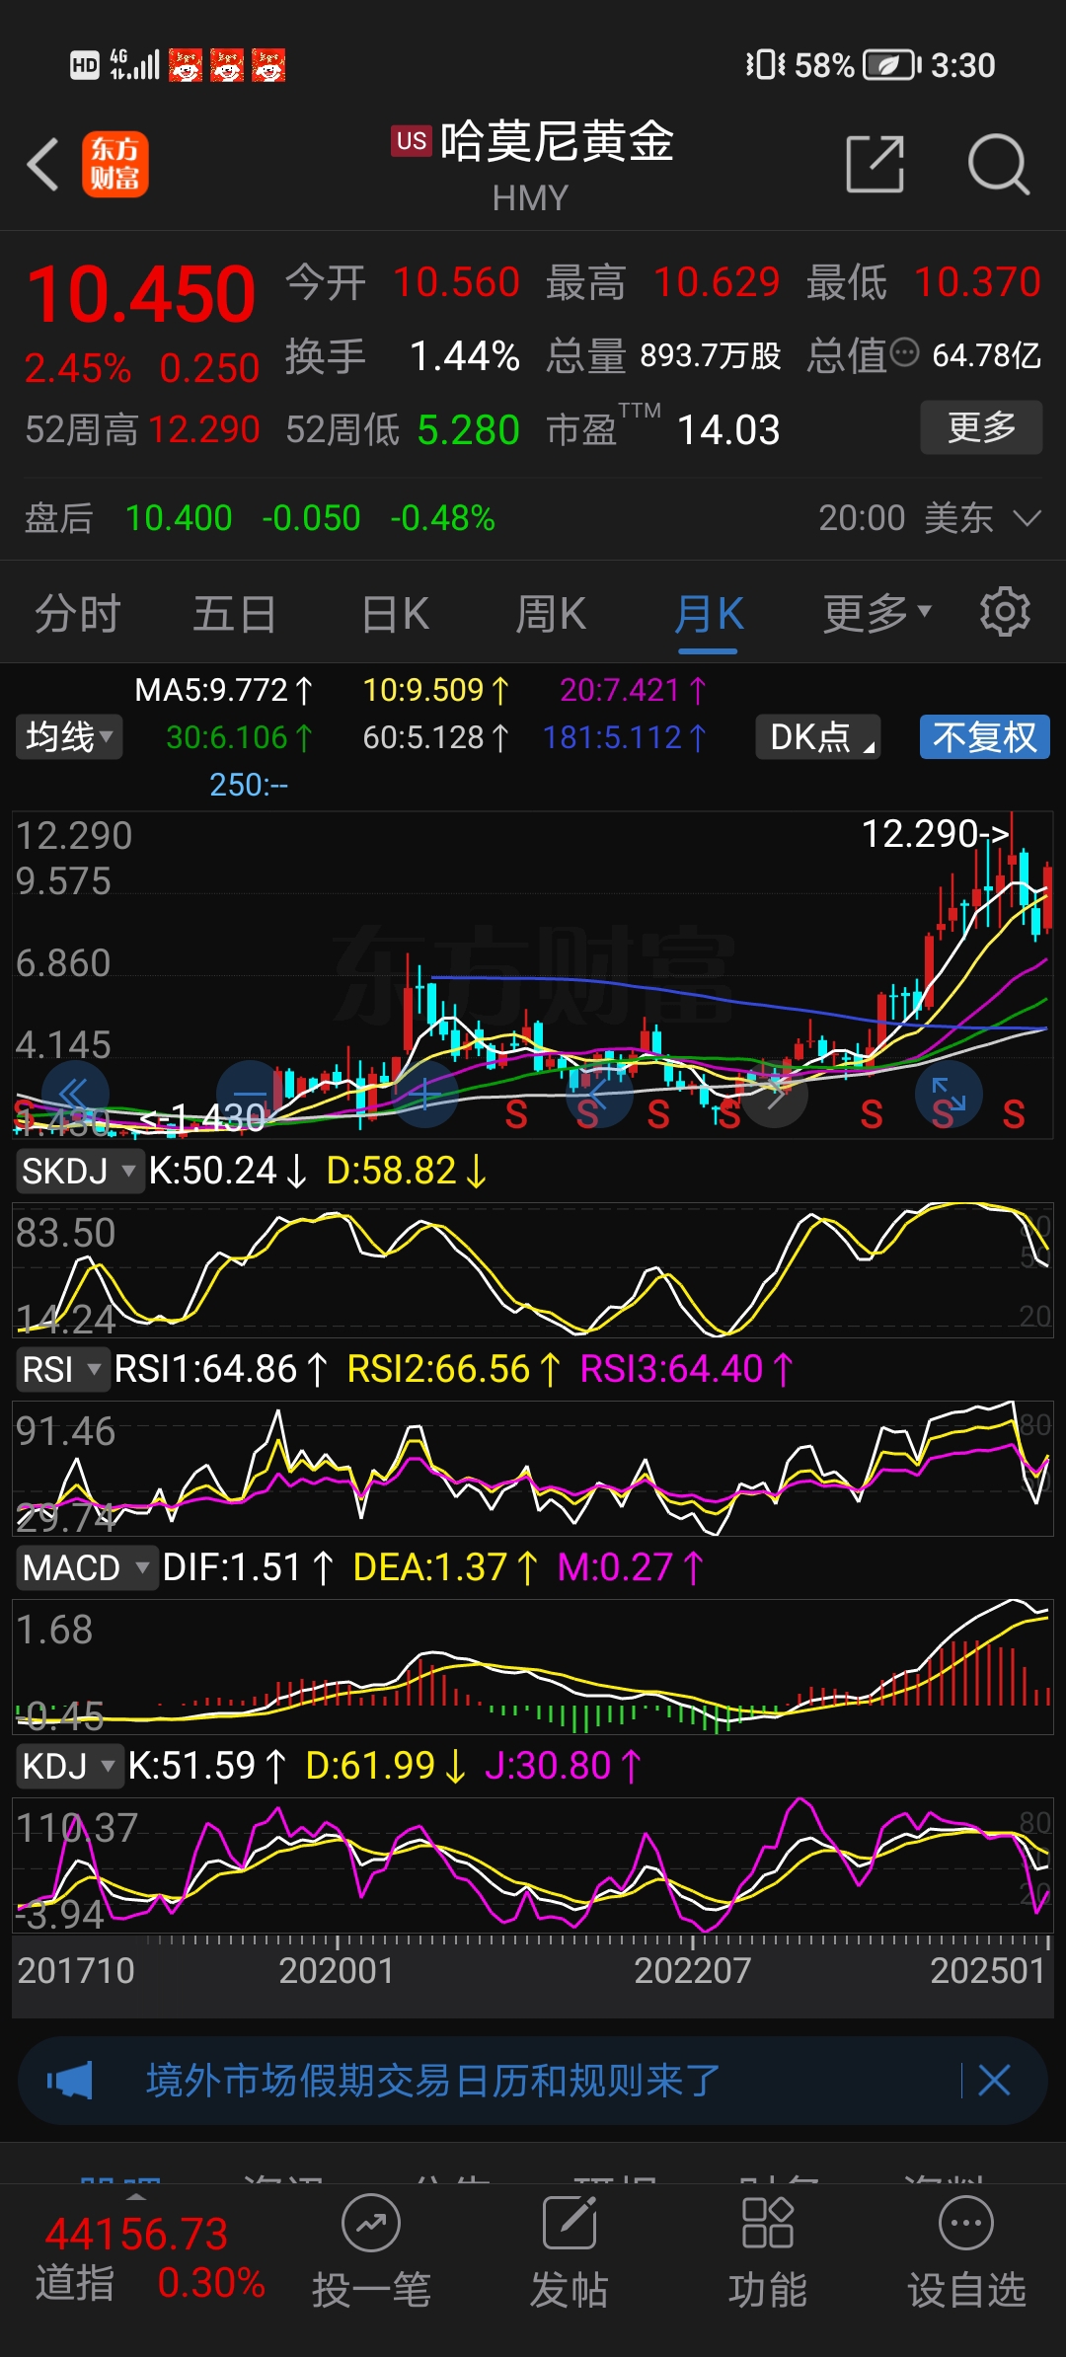Tap the 换手 1.44% value
Viewport: 1066px width, 2357px height.
[x=464, y=355]
